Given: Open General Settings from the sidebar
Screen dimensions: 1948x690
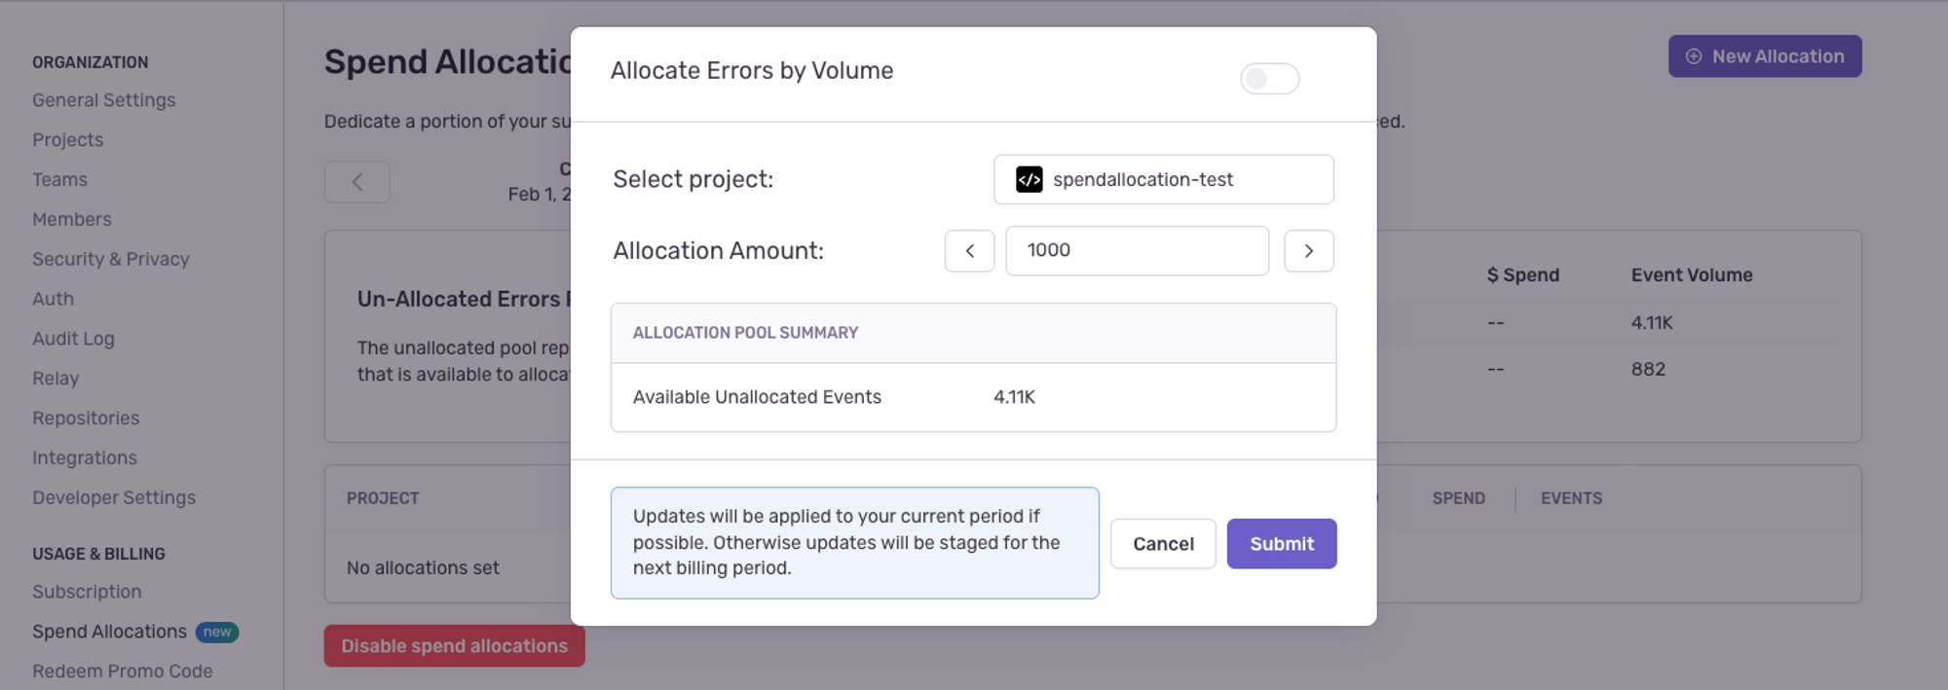Looking at the screenshot, I should tap(104, 99).
